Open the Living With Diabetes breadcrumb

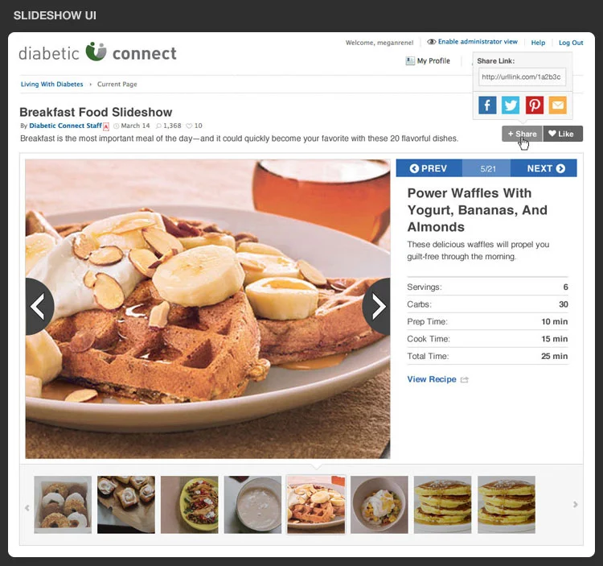click(52, 84)
